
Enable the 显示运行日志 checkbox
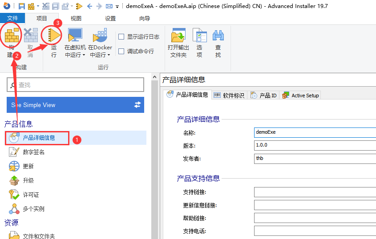tap(121, 36)
